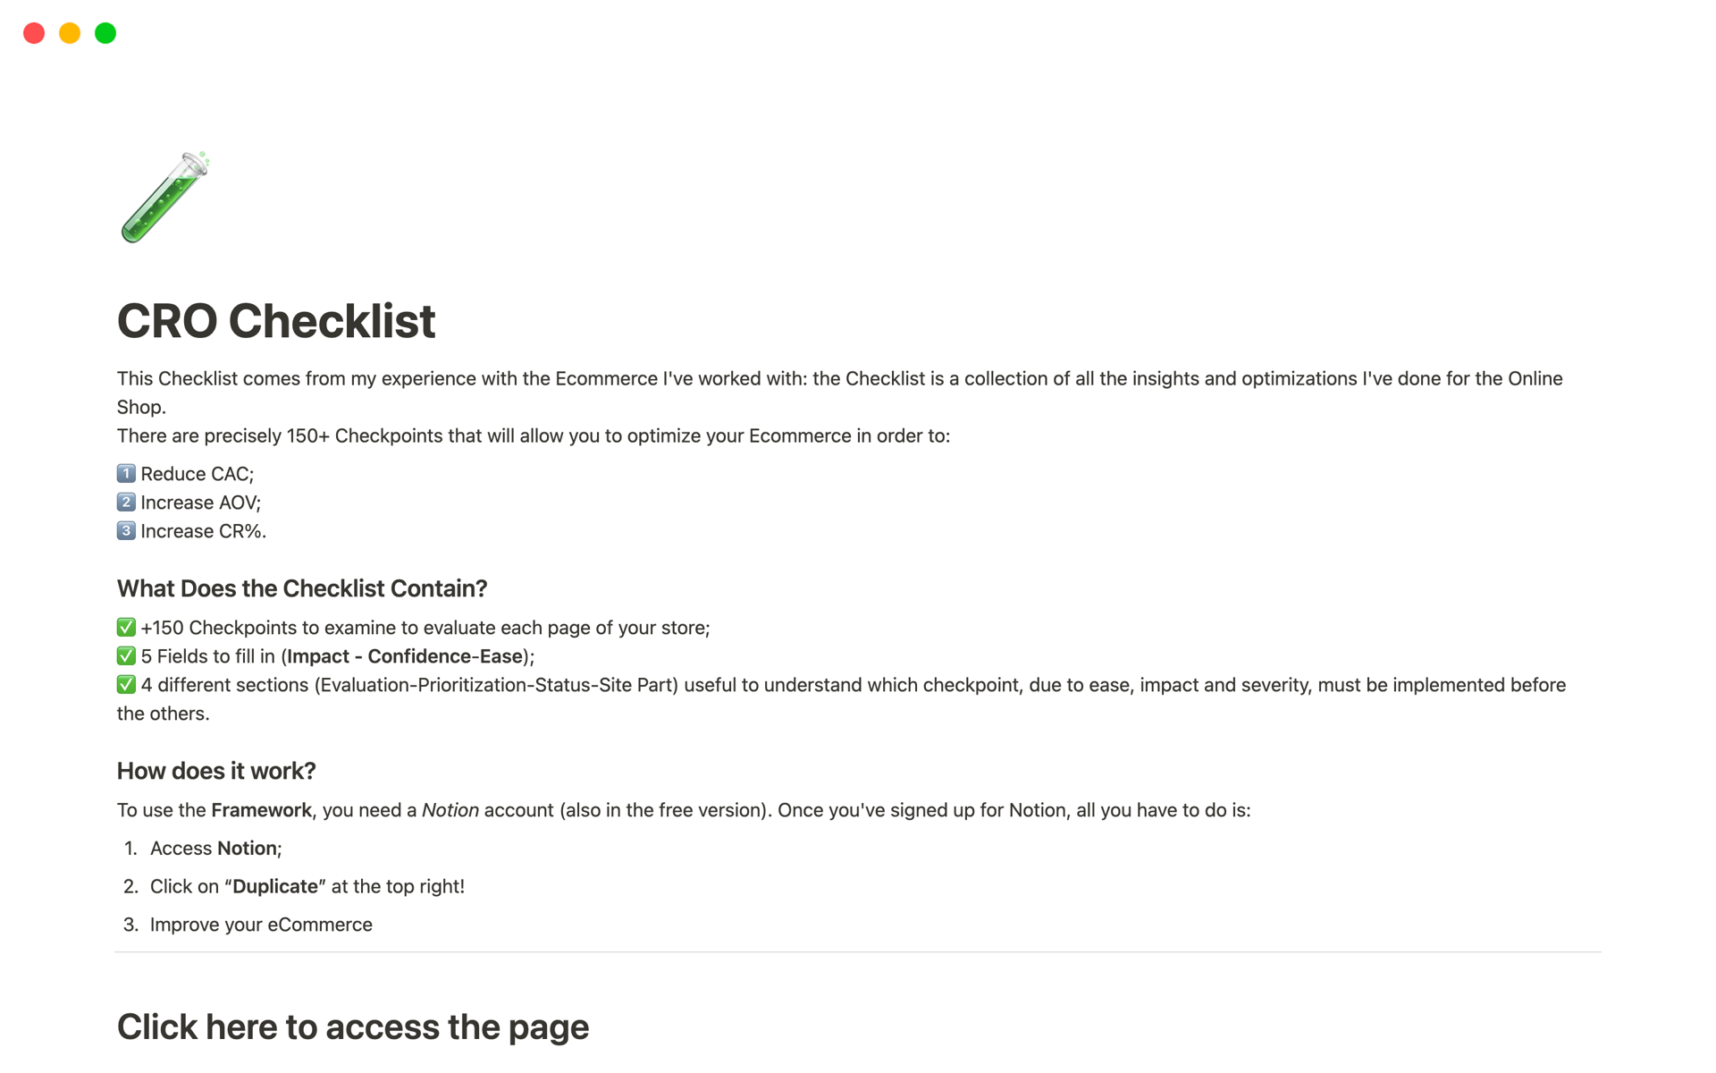
Task: Click the green test tube page icon
Action: point(164,198)
